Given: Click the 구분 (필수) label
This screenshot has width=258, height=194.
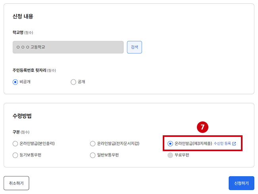Looking at the screenshot, I should [21, 132].
